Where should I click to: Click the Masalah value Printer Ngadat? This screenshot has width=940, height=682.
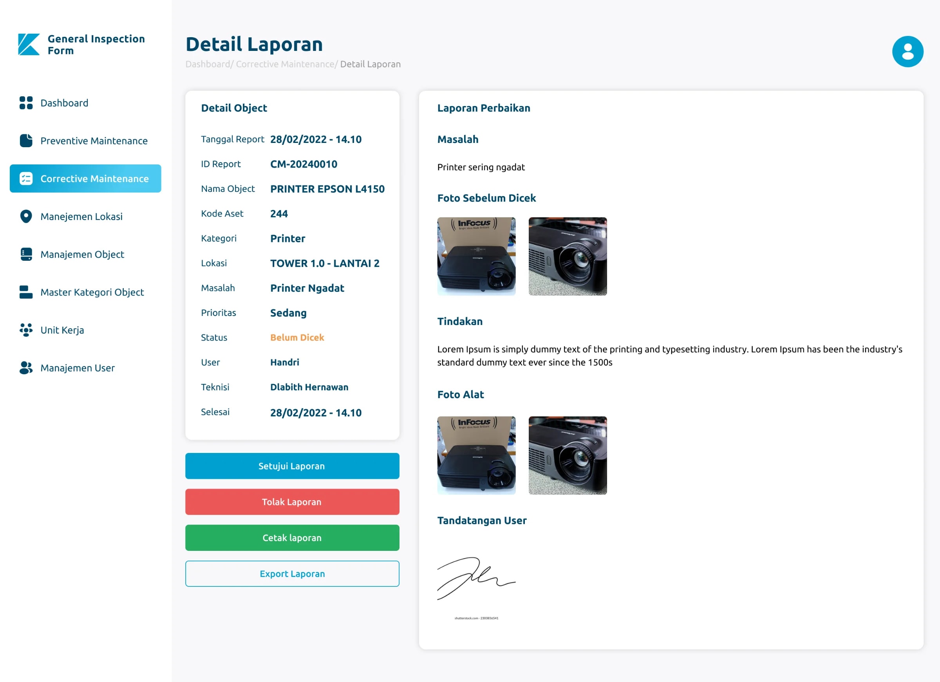pos(307,289)
